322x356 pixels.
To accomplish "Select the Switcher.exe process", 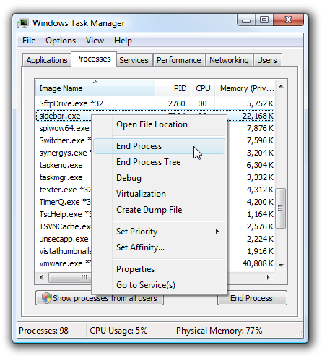I will click(64, 140).
